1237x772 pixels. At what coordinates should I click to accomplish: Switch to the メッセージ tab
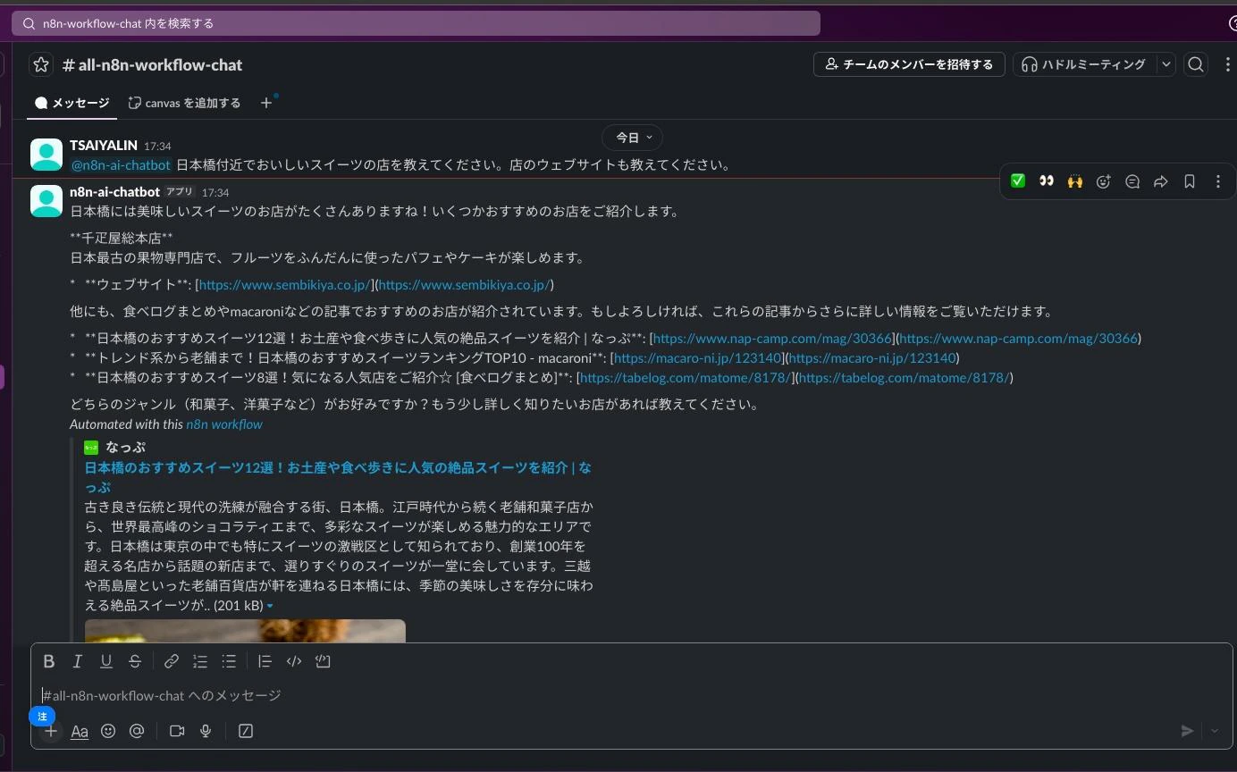pyautogui.click(x=72, y=103)
